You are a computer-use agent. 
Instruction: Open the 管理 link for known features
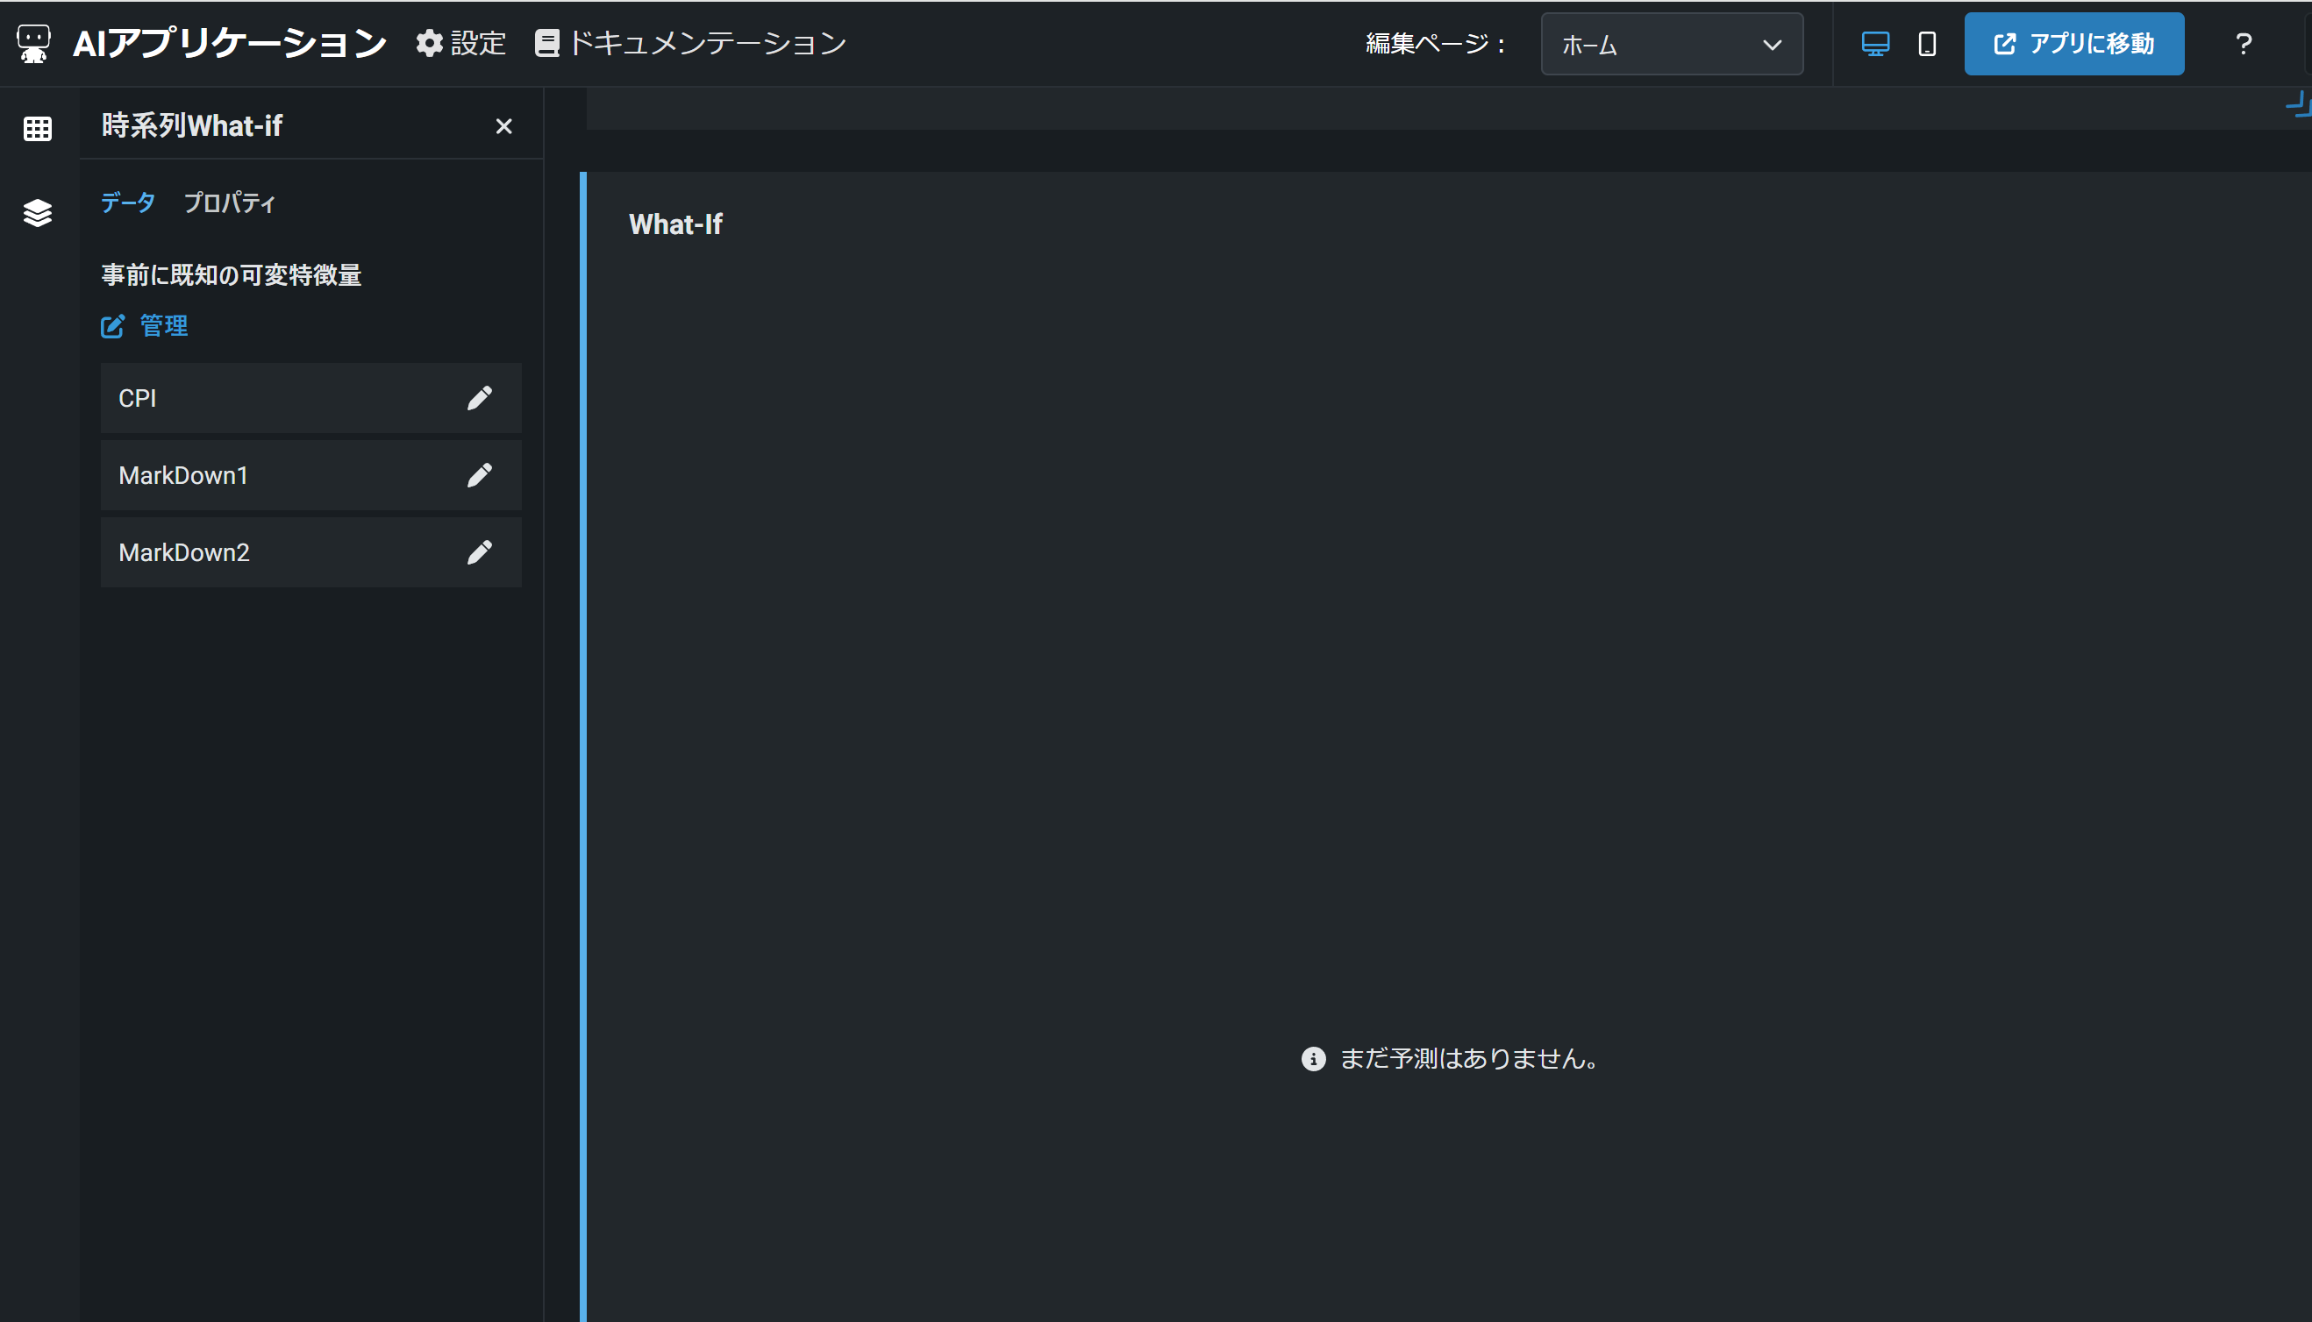pos(162,326)
